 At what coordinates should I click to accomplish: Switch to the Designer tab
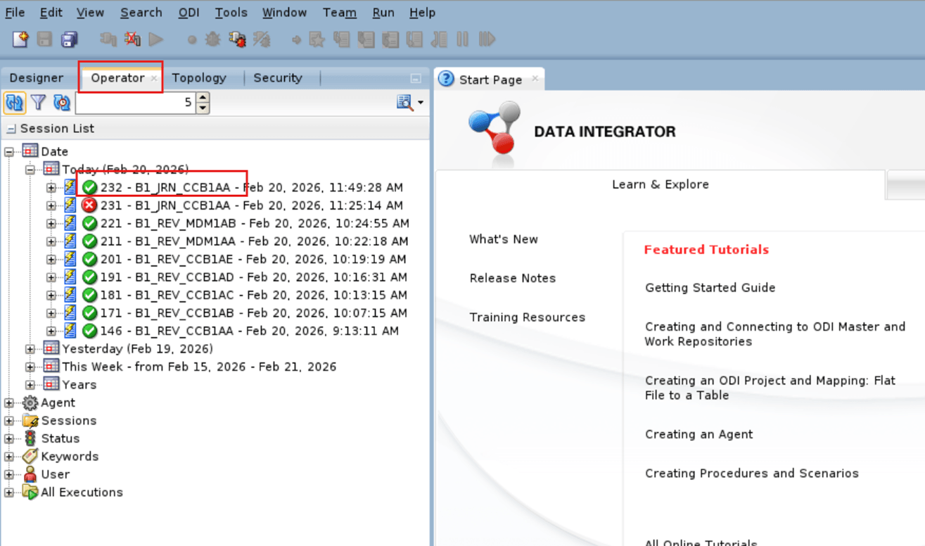tap(37, 78)
